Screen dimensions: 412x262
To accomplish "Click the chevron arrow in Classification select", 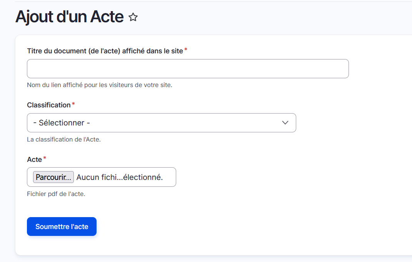I will 285,123.
